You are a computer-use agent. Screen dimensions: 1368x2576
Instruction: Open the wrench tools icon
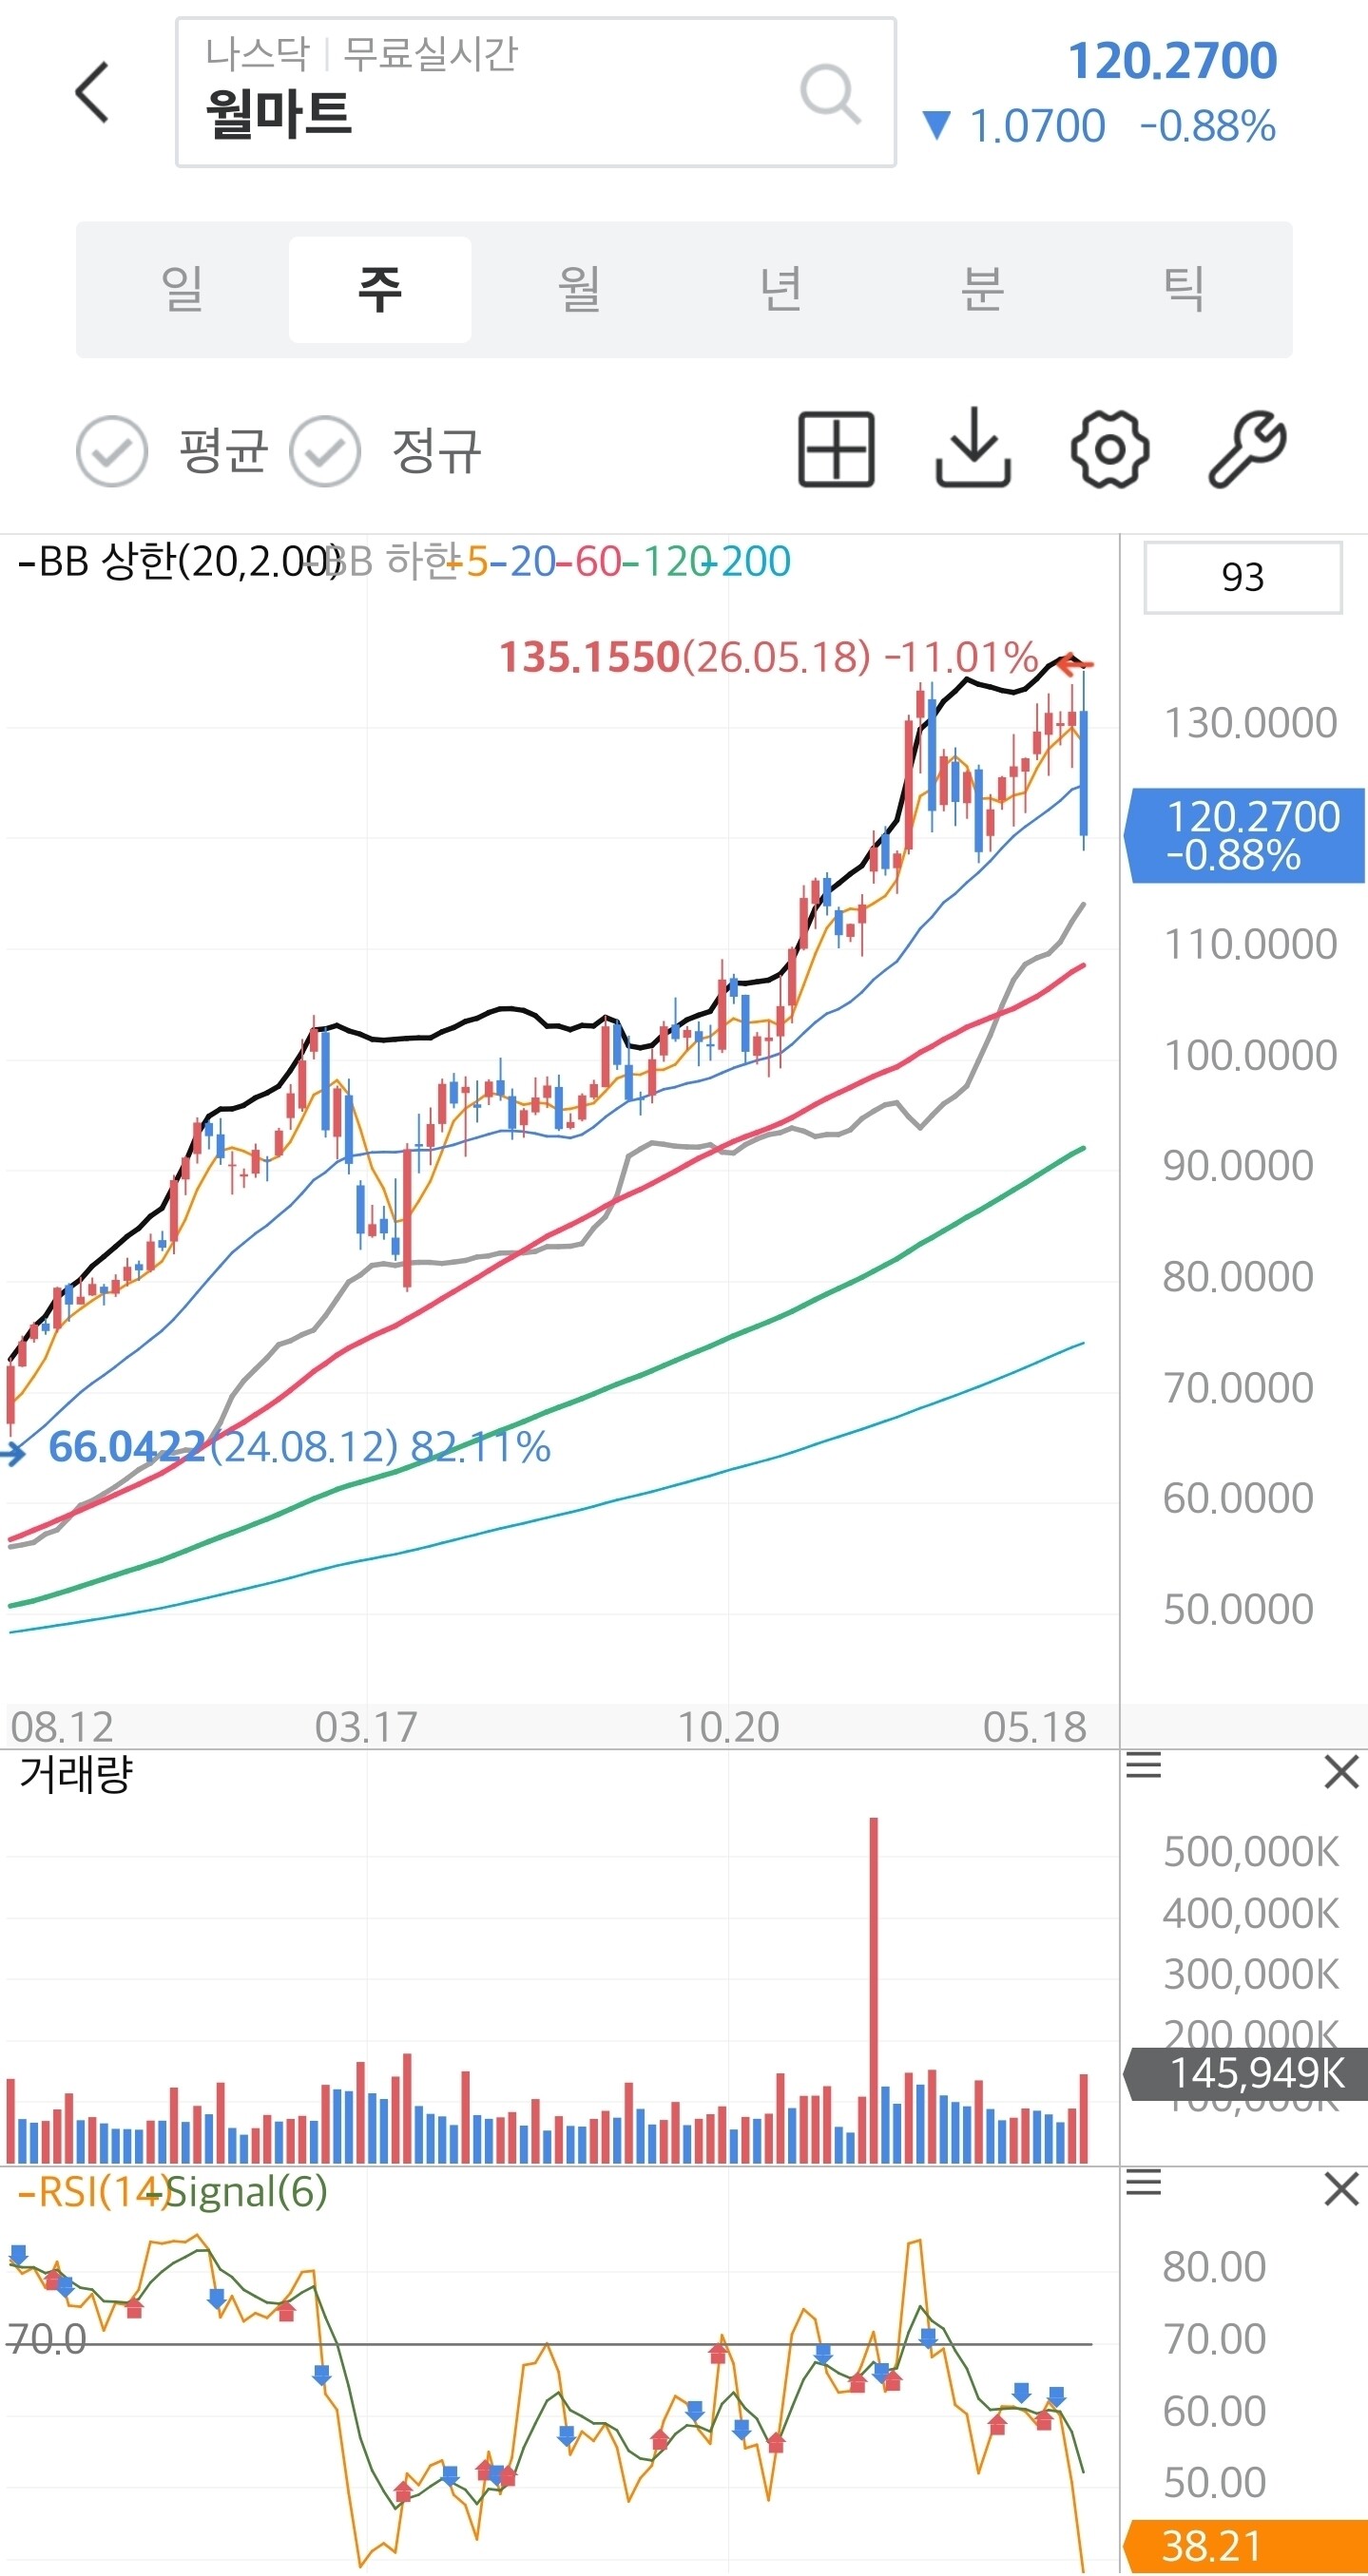coord(1247,449)
